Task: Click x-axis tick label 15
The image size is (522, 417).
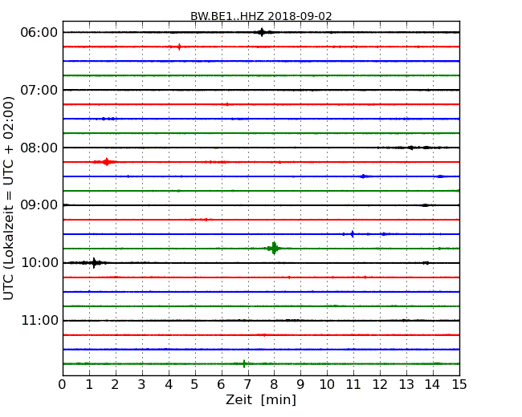Action: click(x=459, y=384)
